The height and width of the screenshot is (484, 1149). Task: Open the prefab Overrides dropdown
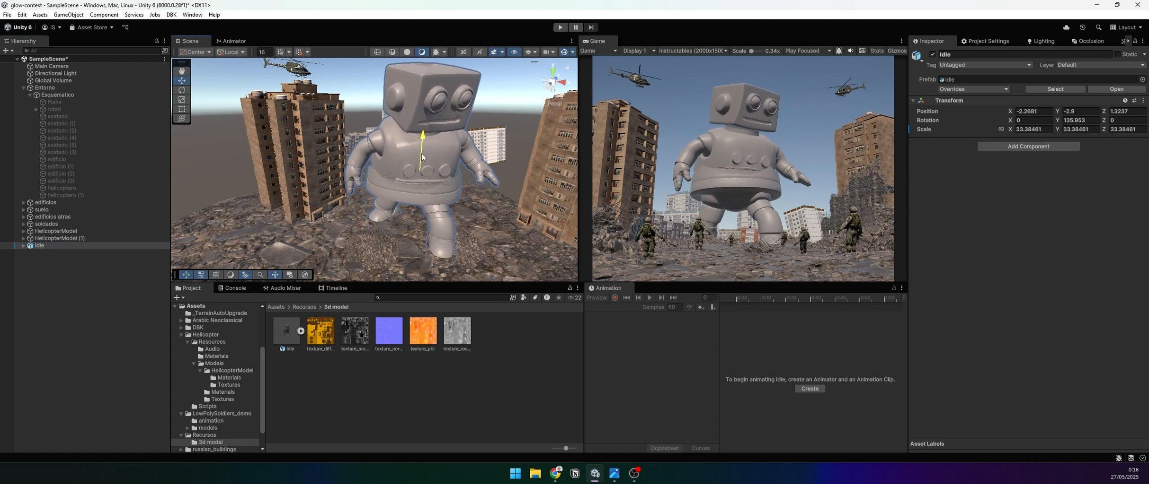974,89
